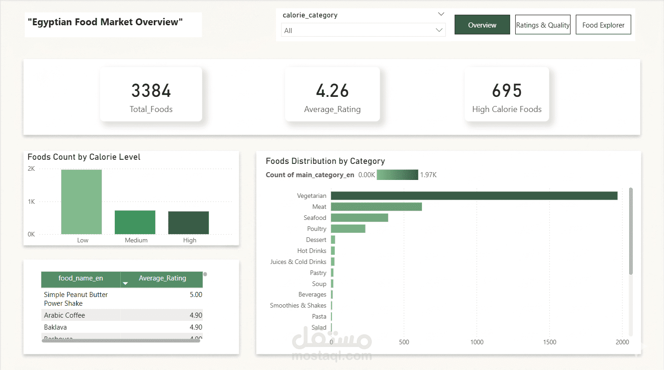The height and width of the screenshot is (370, 664).
Task: Open the Ratings & Quality page
Action: [x=543, y=25]
